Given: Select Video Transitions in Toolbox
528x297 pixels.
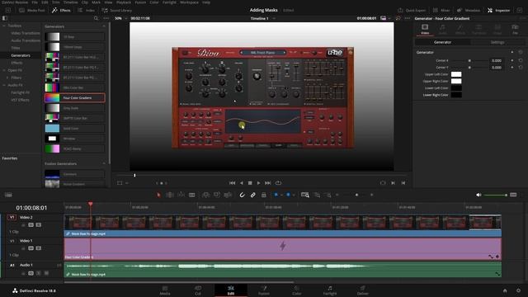Looking at the screenshot, I should click(x=26, y=33).
